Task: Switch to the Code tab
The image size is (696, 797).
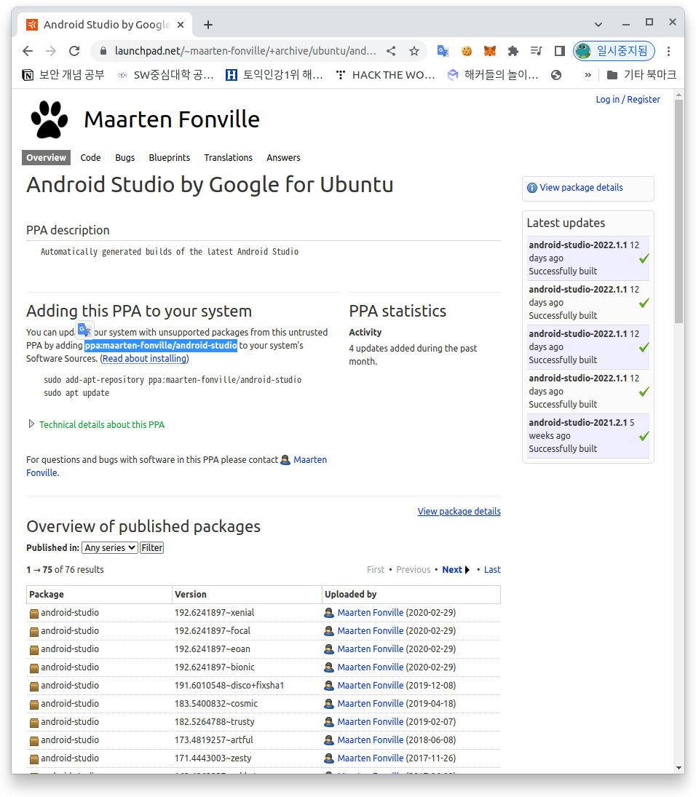Action: tap(90, 157)
